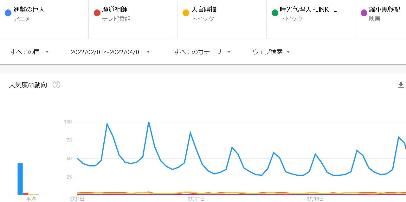Click the yellow dot beside 天官賜福
This screenshot has width=406, height=202.
[x=186, y=13]
